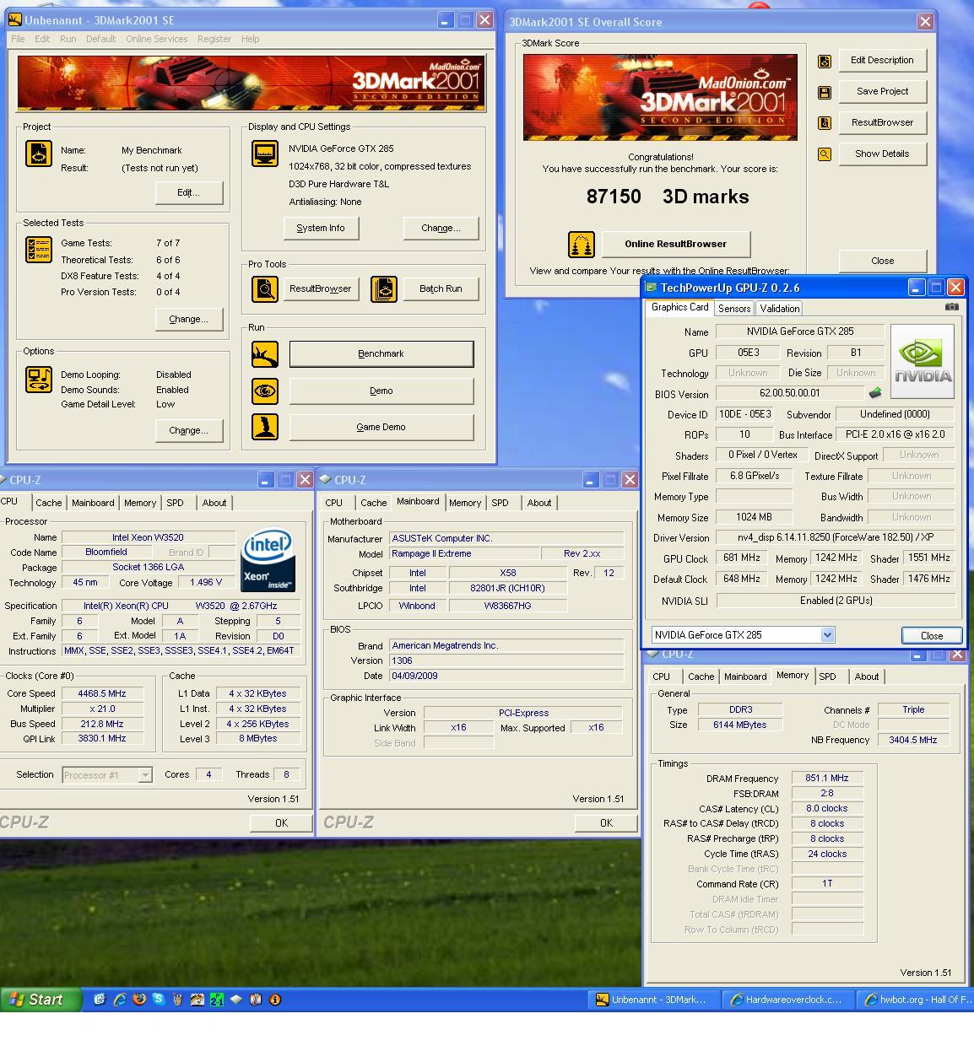Click the Core Speed value field in CPU-Z
974x1062 pixels.
click(x=101, y=694)
